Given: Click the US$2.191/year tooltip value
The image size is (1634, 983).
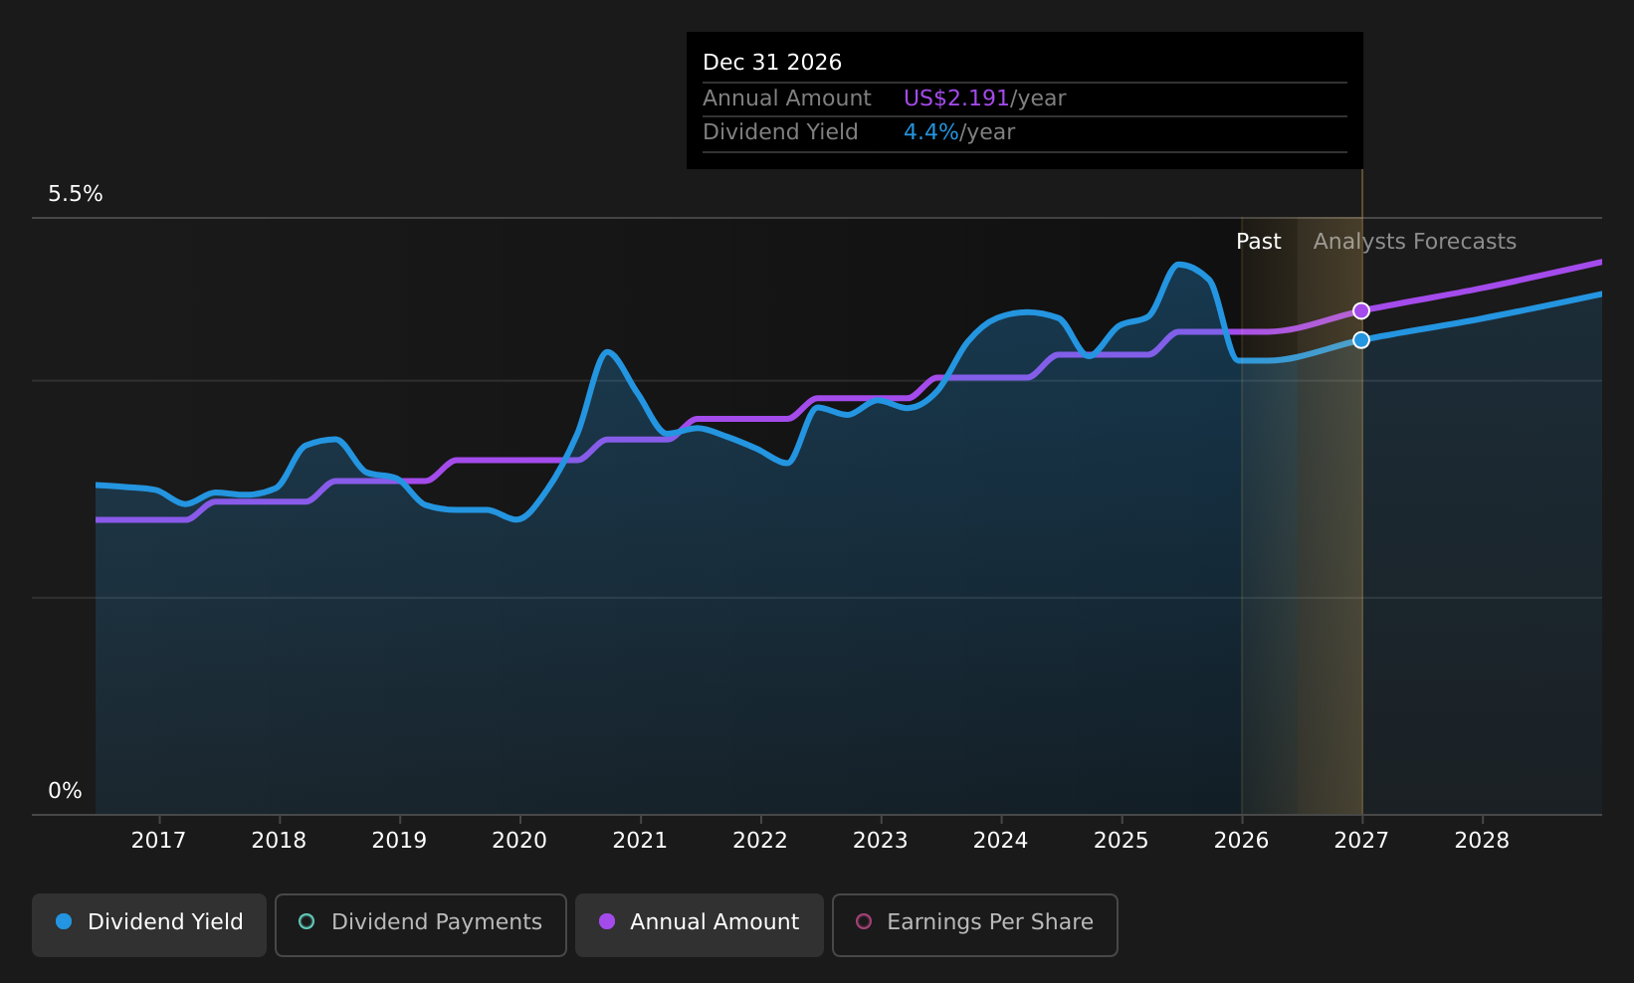Looking at the screenshot, I should click(984, 98).
